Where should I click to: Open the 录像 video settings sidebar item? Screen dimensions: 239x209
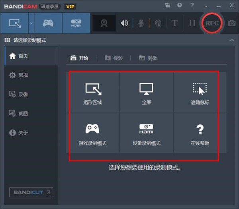click(x=31, y=94)
